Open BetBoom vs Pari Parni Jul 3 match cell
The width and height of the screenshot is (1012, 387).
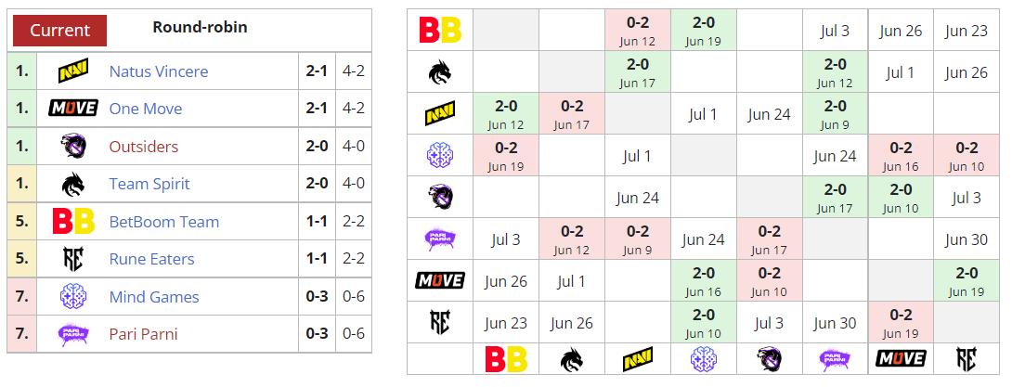point(836,31)
